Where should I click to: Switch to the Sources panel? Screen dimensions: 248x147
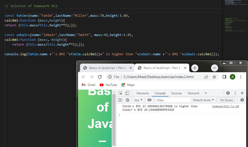coord(177,93)
